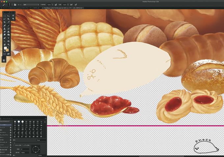This screenshot has height=157, width=224.
Task: Select the Eraser tool
Action: click(x=5, y=32)
